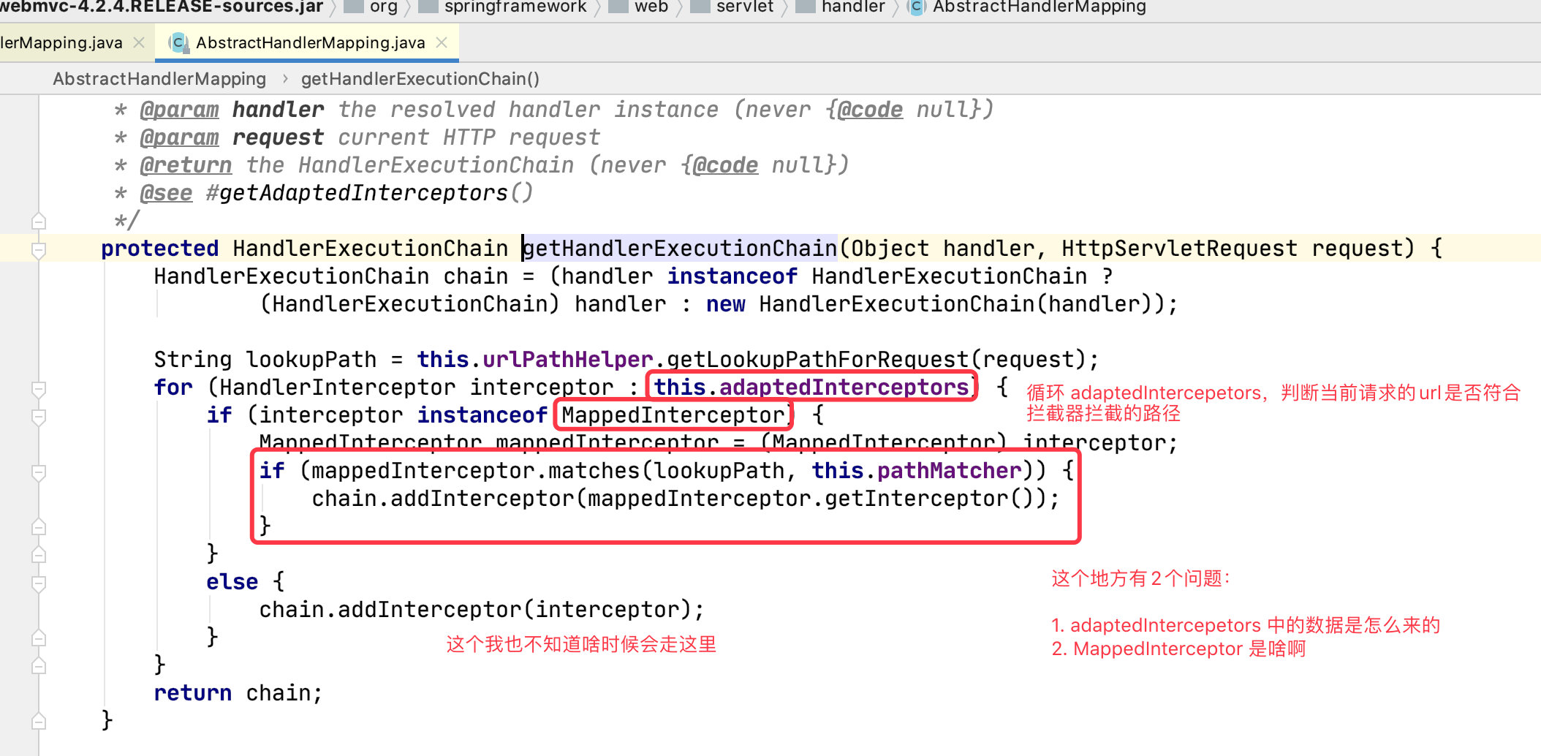Collapse the getHandlerExecutionChain method fold marker

[39, 250]
